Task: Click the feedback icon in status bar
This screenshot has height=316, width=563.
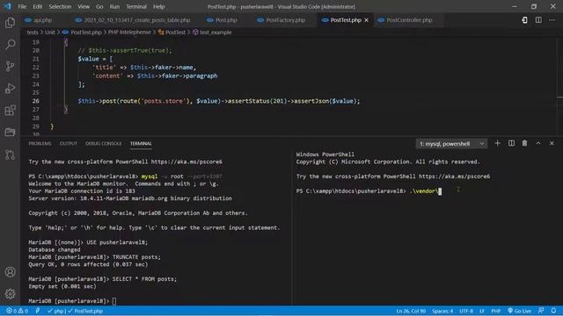Action: pos(541,311)
